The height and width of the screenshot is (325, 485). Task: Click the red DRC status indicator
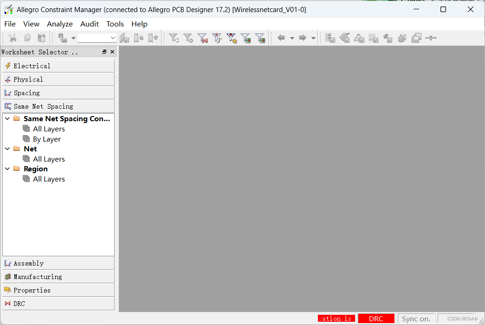coord(376,318)
